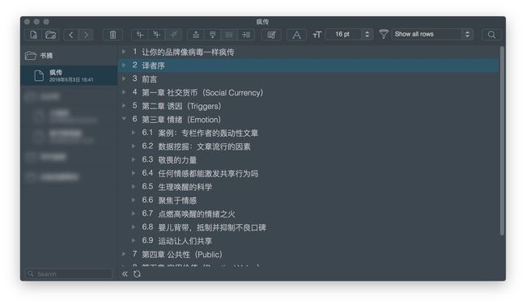
Task: Select row 6.5 生理唤醒的科学
Action: coord(185,187)
